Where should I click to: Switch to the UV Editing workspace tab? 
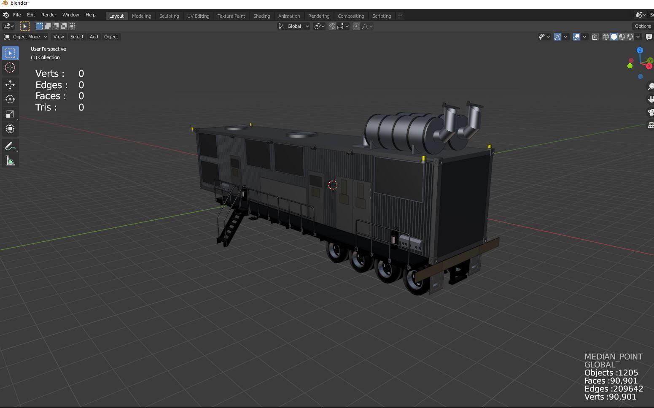198,16
